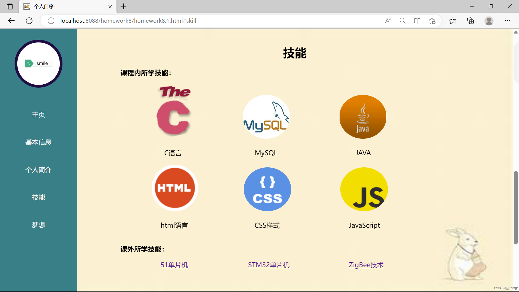Open the Collections icon

point(470,21)
